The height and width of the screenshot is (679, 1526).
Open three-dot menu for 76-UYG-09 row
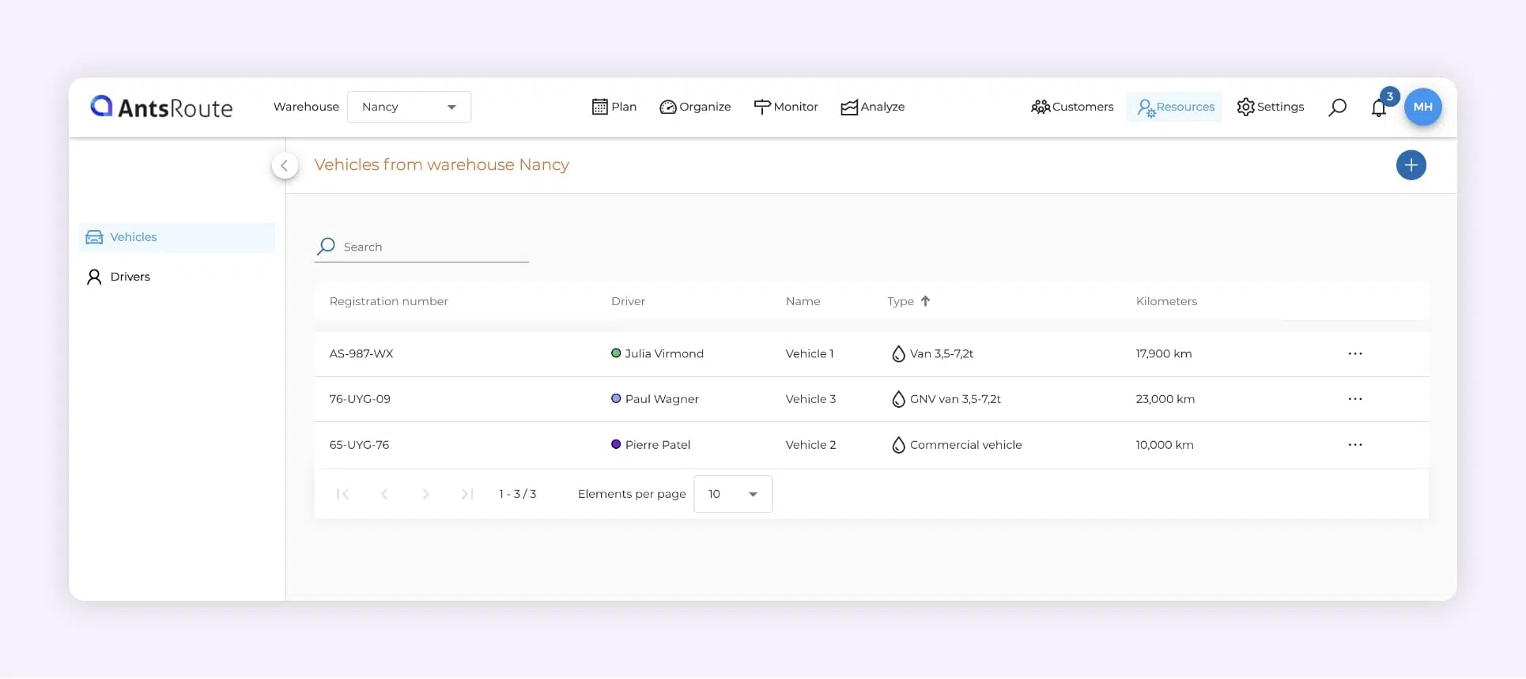[1354, 399]
